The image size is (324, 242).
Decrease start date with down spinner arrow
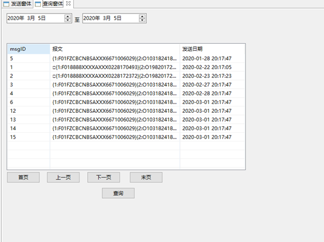[x=68, y=20]
